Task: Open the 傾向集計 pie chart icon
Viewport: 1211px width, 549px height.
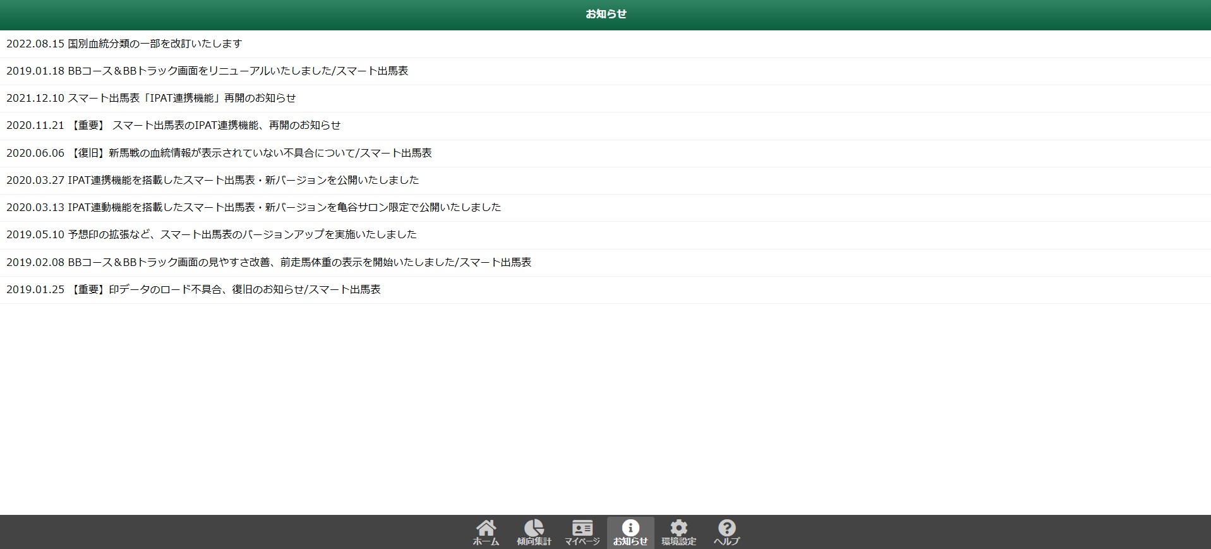Action: pyautogui.click(x=534, y=527)
